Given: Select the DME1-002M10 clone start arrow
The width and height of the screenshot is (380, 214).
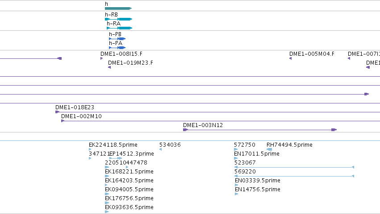Looking at the screenshot, I should point(63,121).
